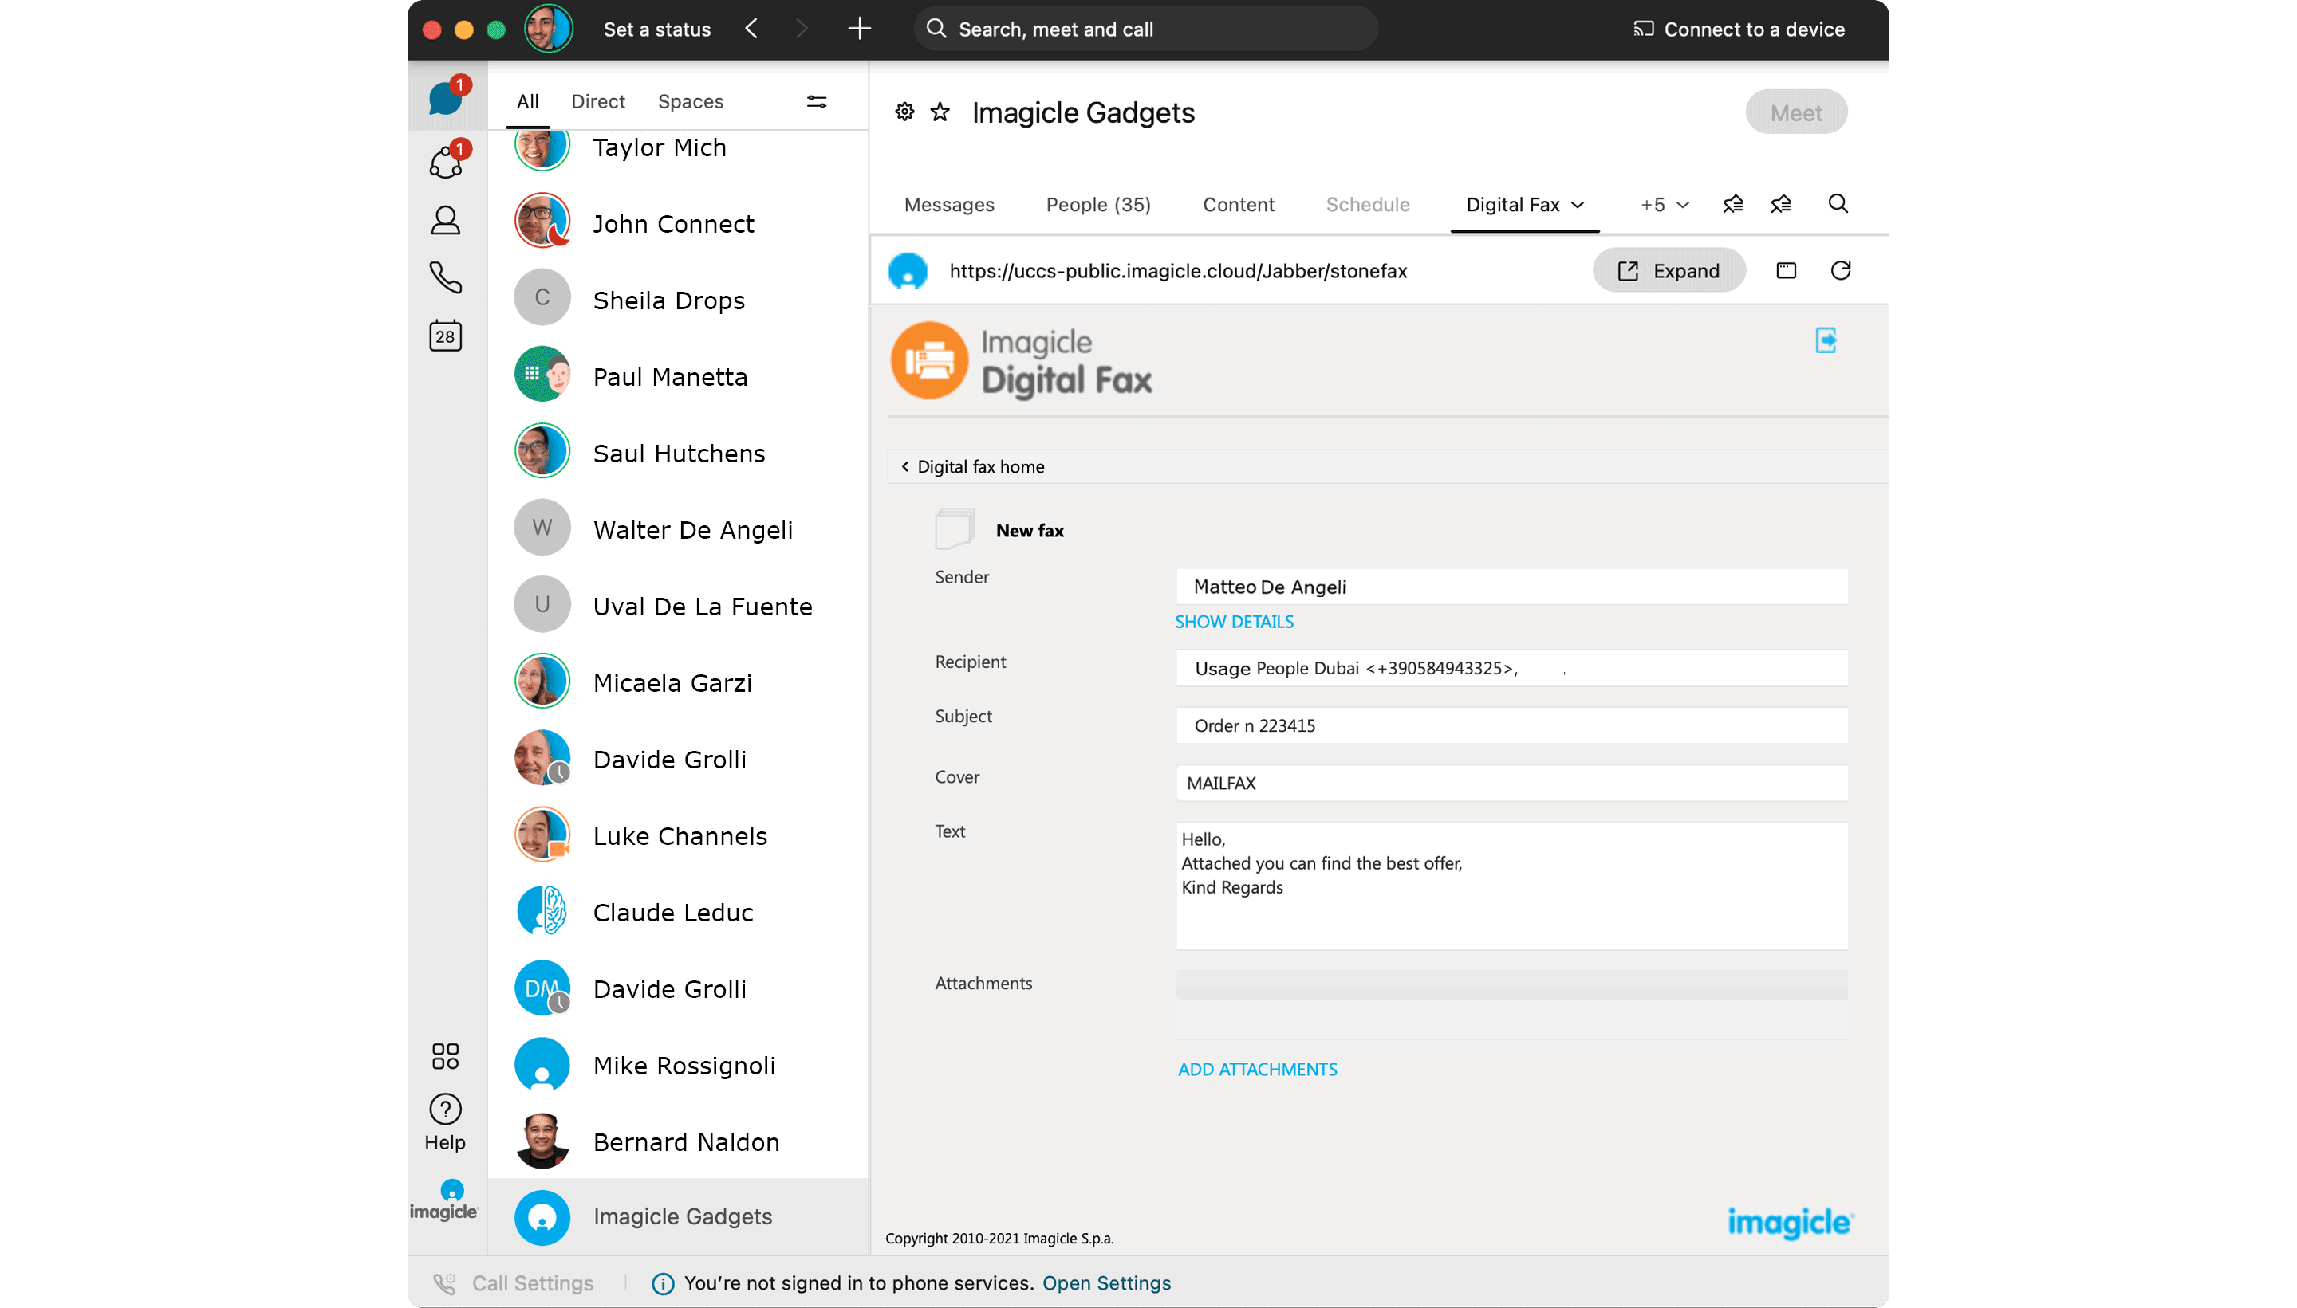
Task: Click ADD ATTACHMENTS link
Action: click(x=1256, y=1069)
